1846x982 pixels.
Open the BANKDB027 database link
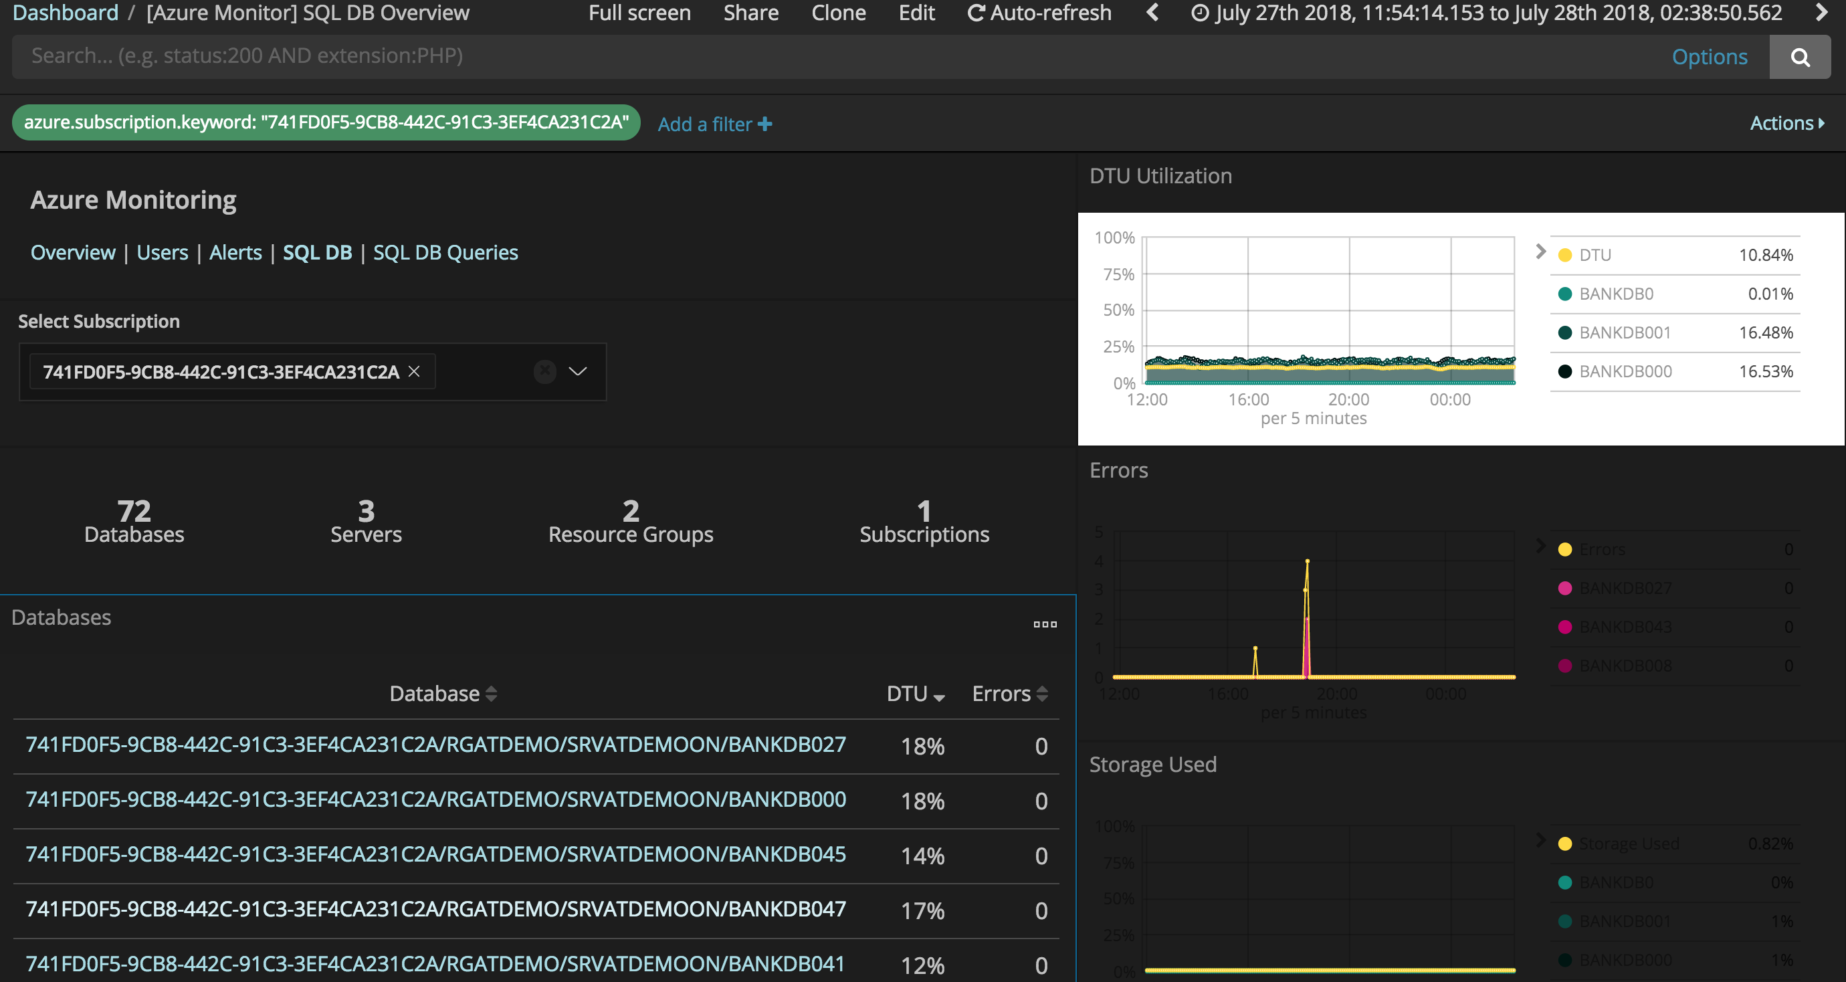(x=435, y=745)
